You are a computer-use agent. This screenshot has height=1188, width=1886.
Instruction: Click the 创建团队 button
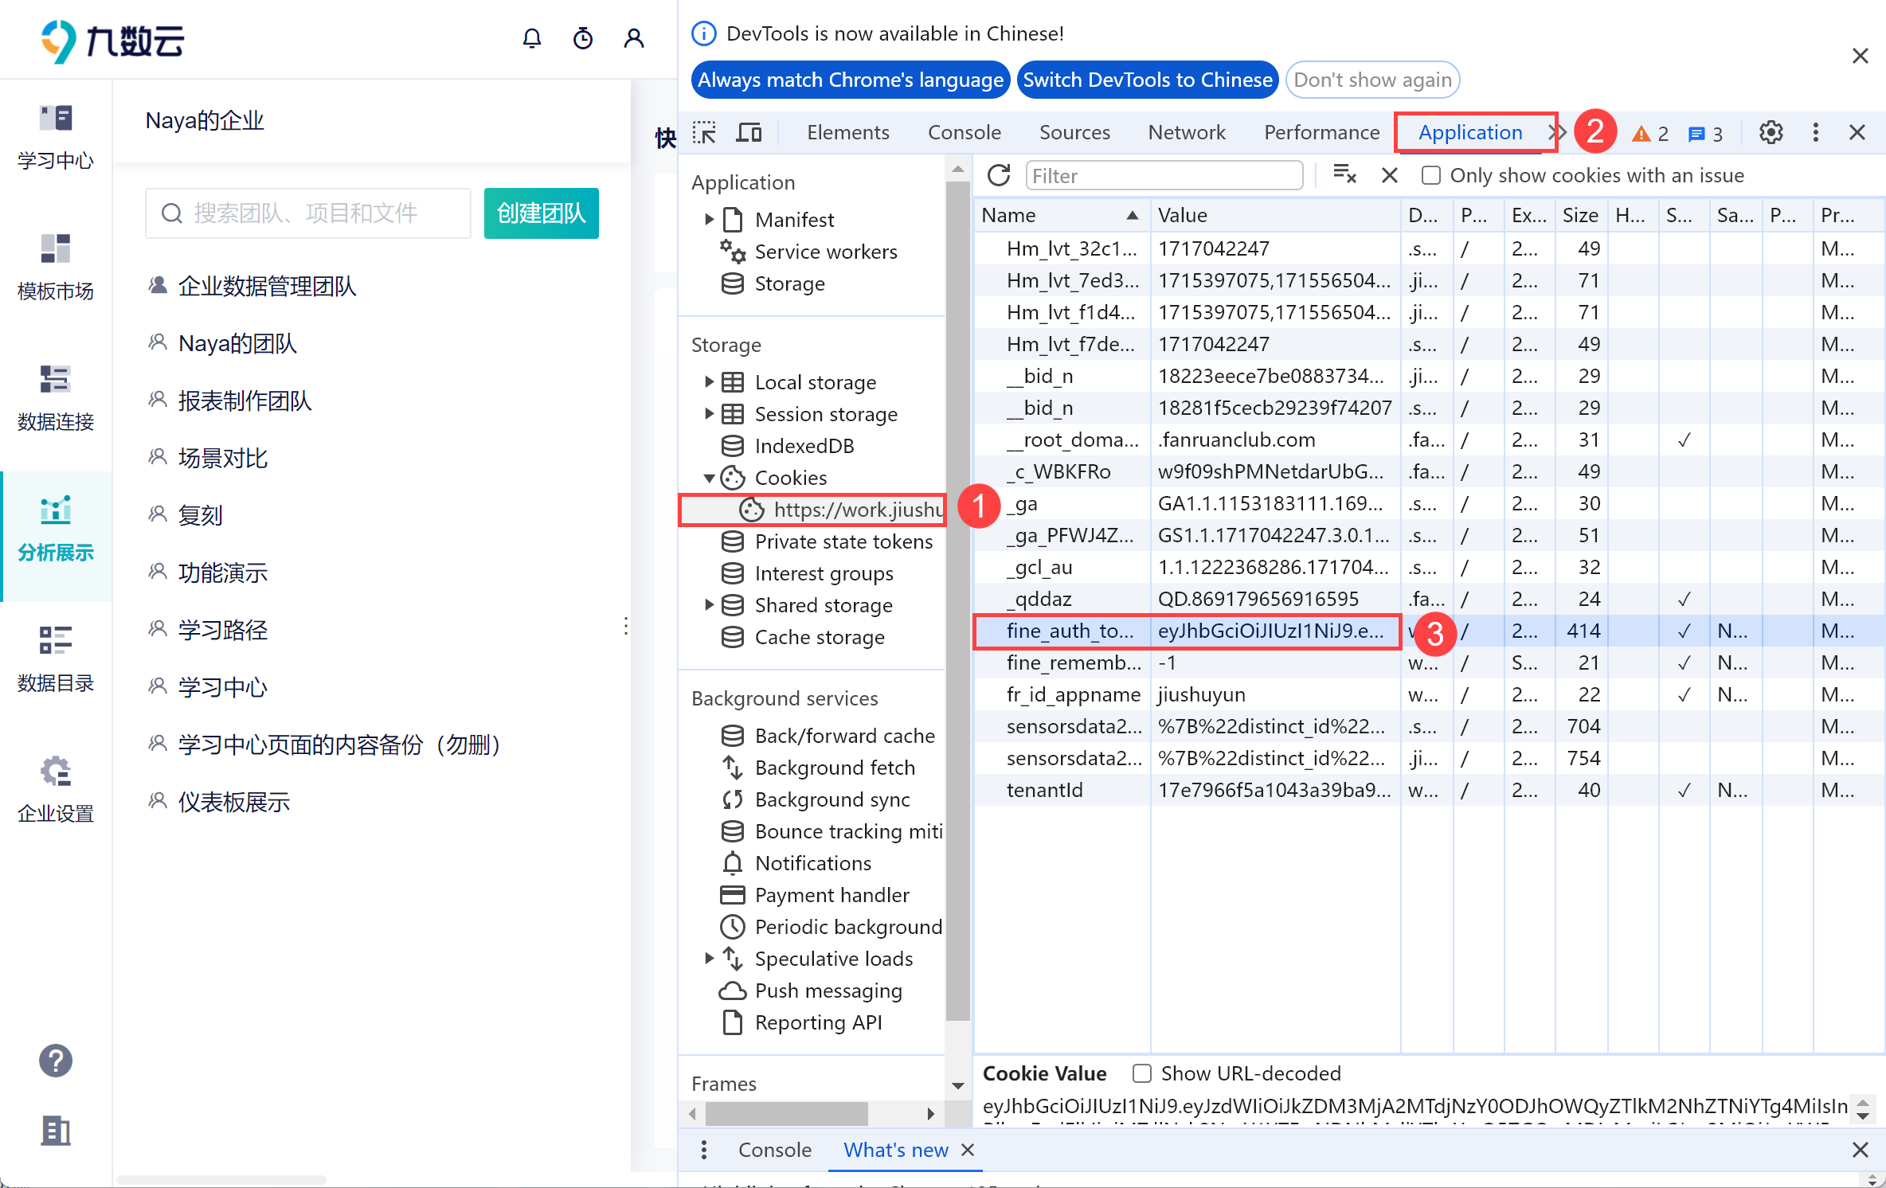point(541,213)
